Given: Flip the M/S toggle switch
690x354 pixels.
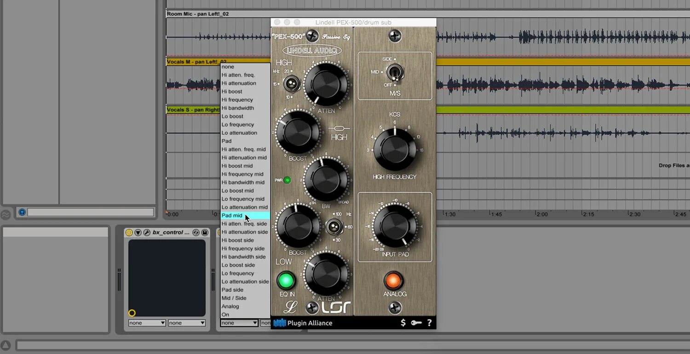Looking at the screenshot, I should [x=395, y=73].
